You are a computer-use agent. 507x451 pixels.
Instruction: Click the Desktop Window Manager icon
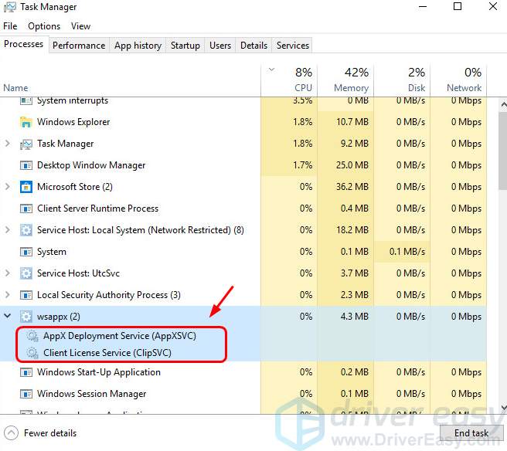point(26,165)
